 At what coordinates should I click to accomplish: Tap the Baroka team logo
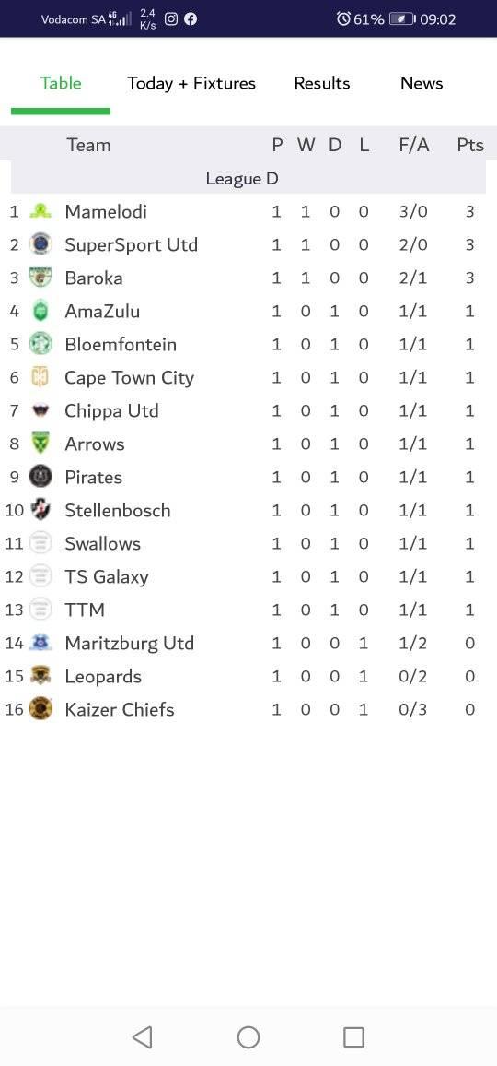[x=40, y=278]
